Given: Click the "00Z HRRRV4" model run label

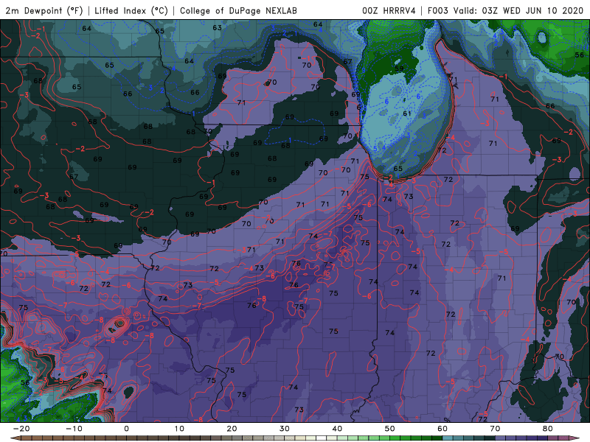Looking at the screenshot, I should [389, 11].
